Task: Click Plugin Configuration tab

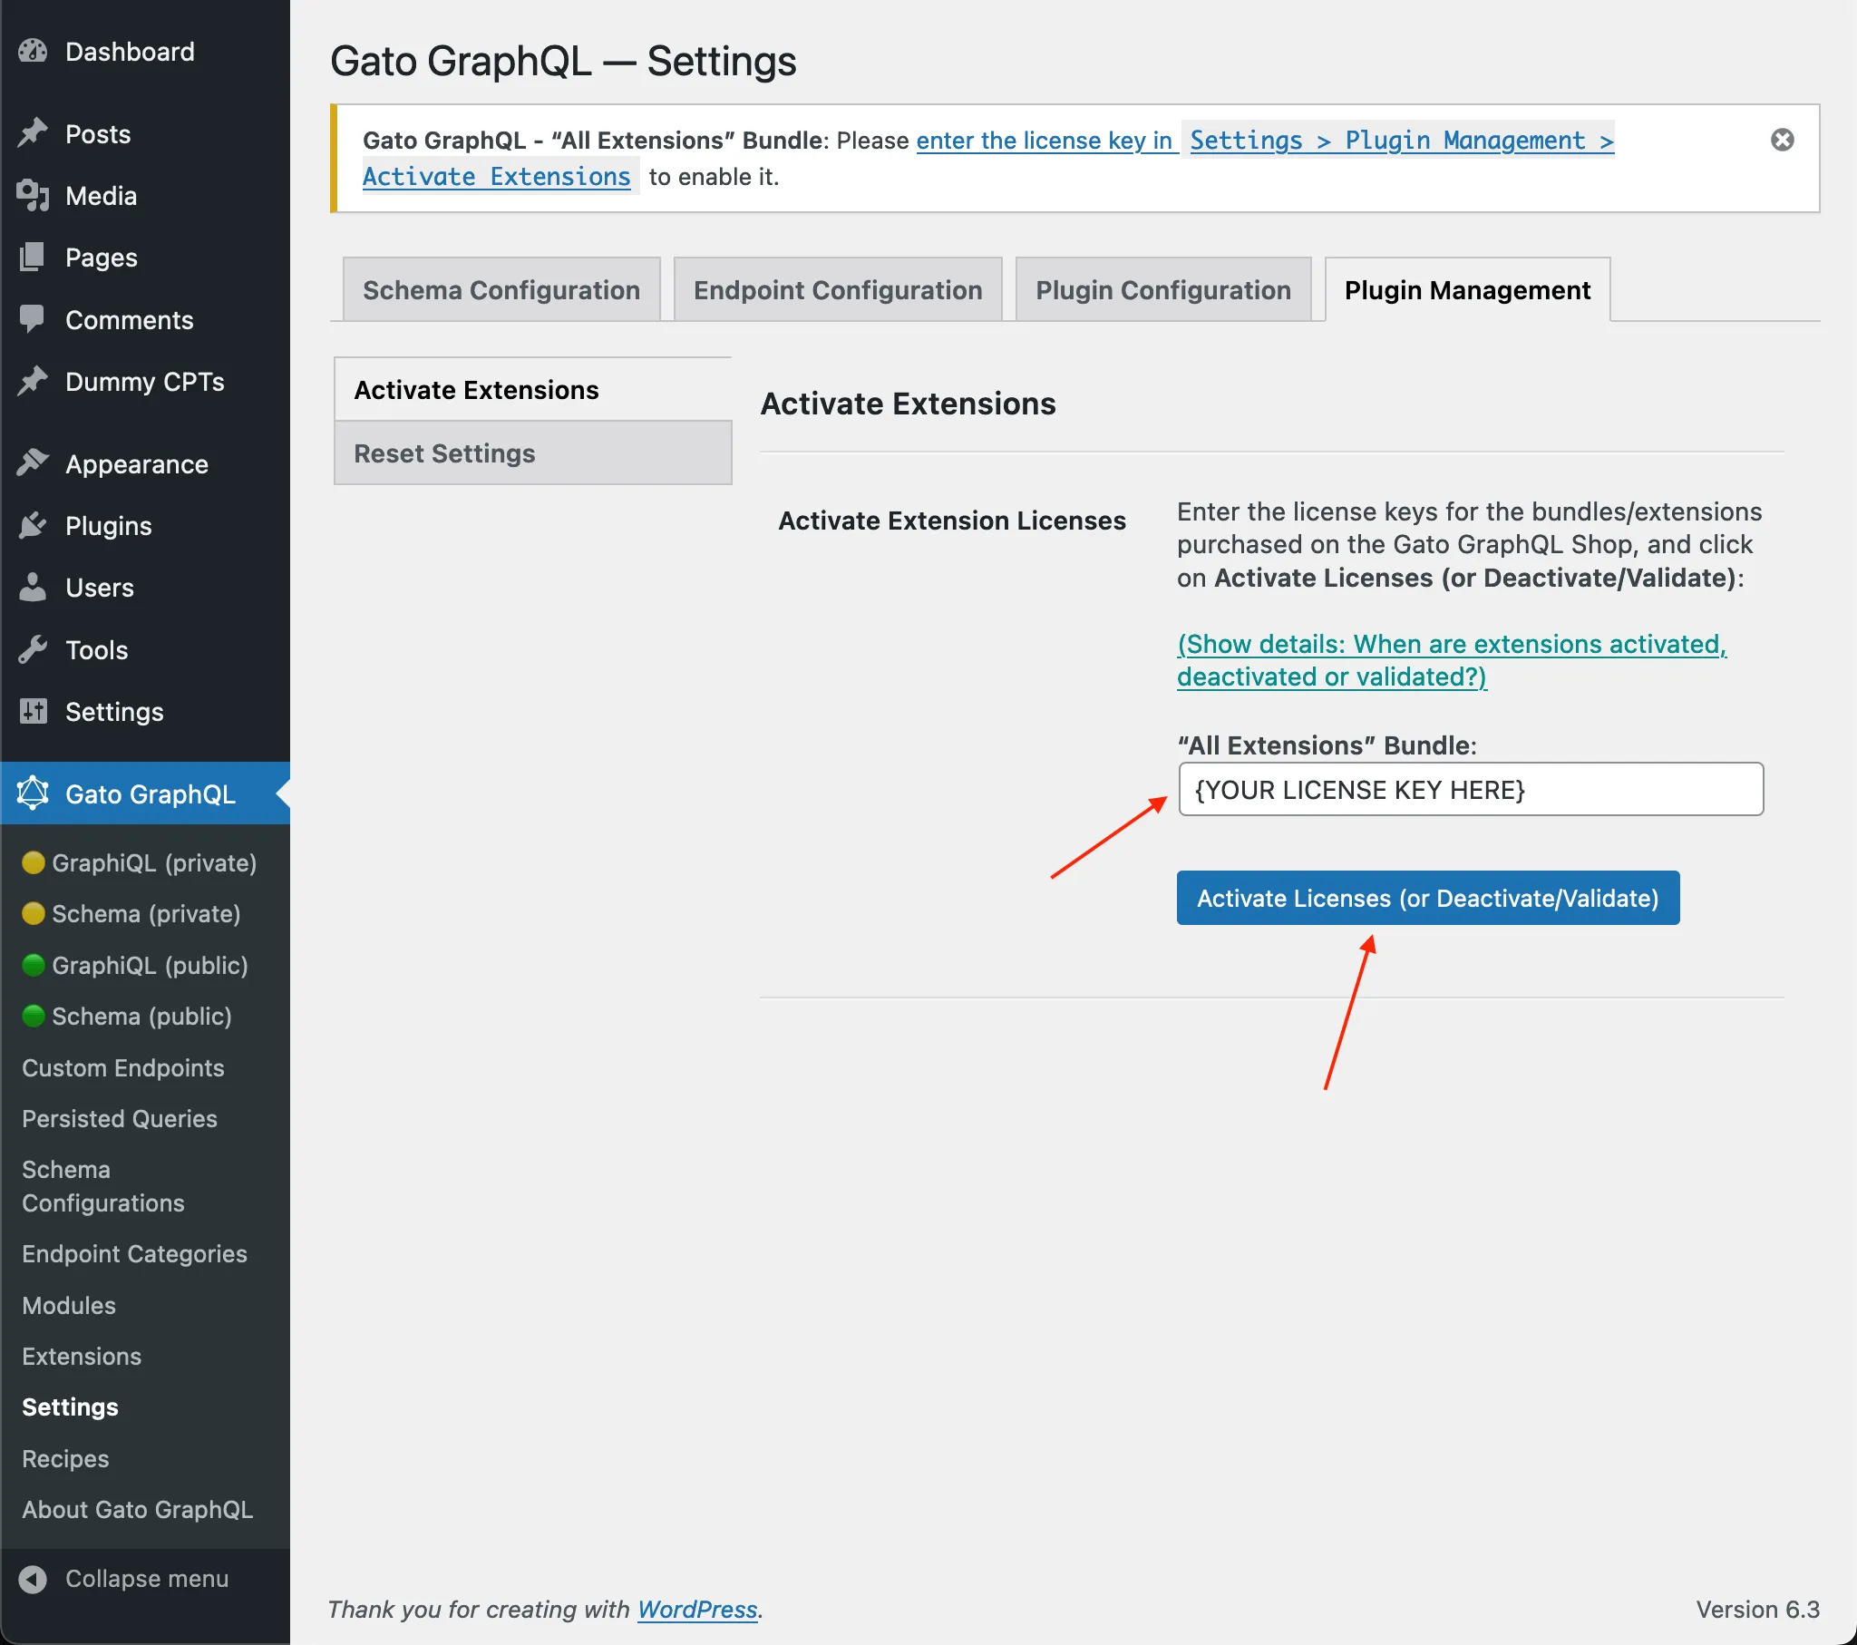Action: coord(1163,289)
